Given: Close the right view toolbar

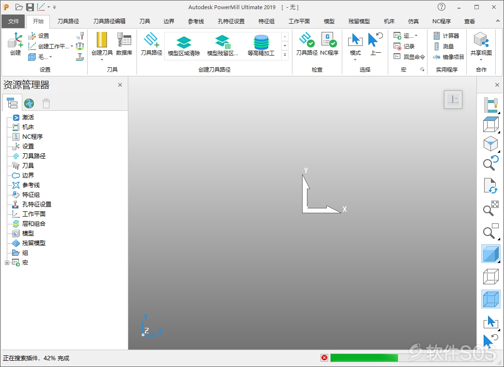Looking at the screenshot, I should [x=497, y=85].
